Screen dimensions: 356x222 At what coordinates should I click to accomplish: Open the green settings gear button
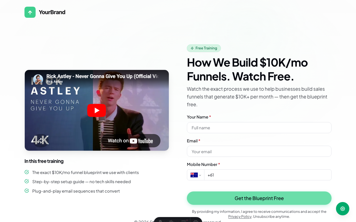click(x=343, y=209)
